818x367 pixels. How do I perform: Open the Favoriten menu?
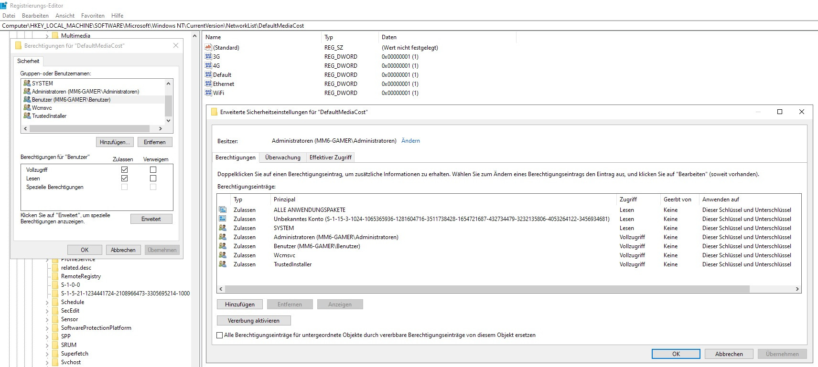(93, 15)
